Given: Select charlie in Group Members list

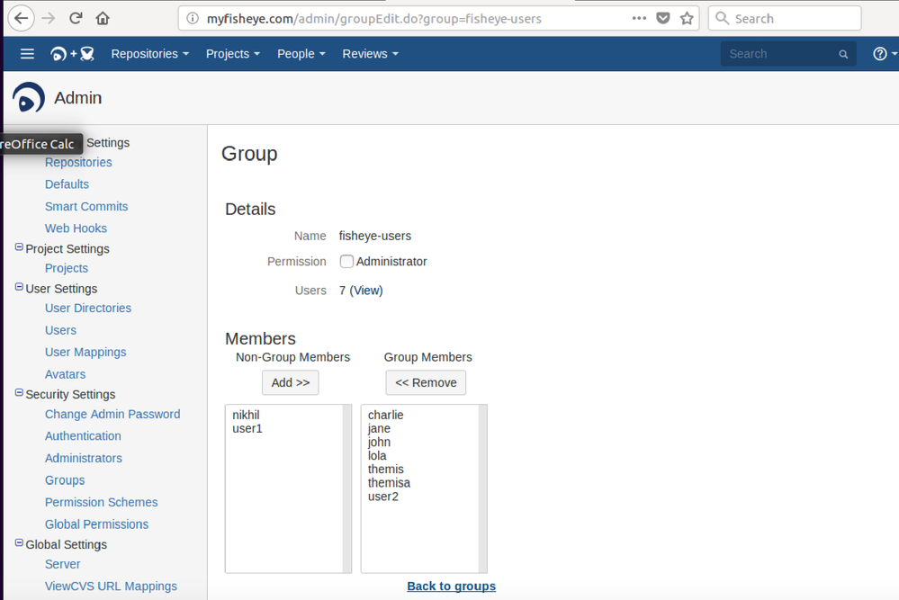Looking at the screenshot, I should click(x=386, y=415).
